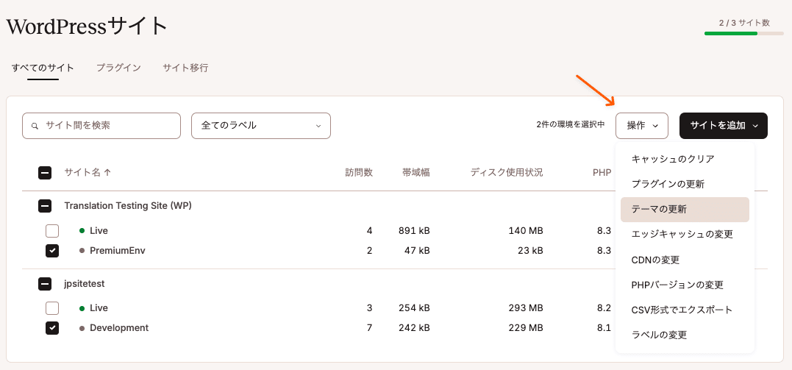Screen dimensions: 792x370
Task: Click PHP version 8.1 in Development row
Action: [604, 328]
